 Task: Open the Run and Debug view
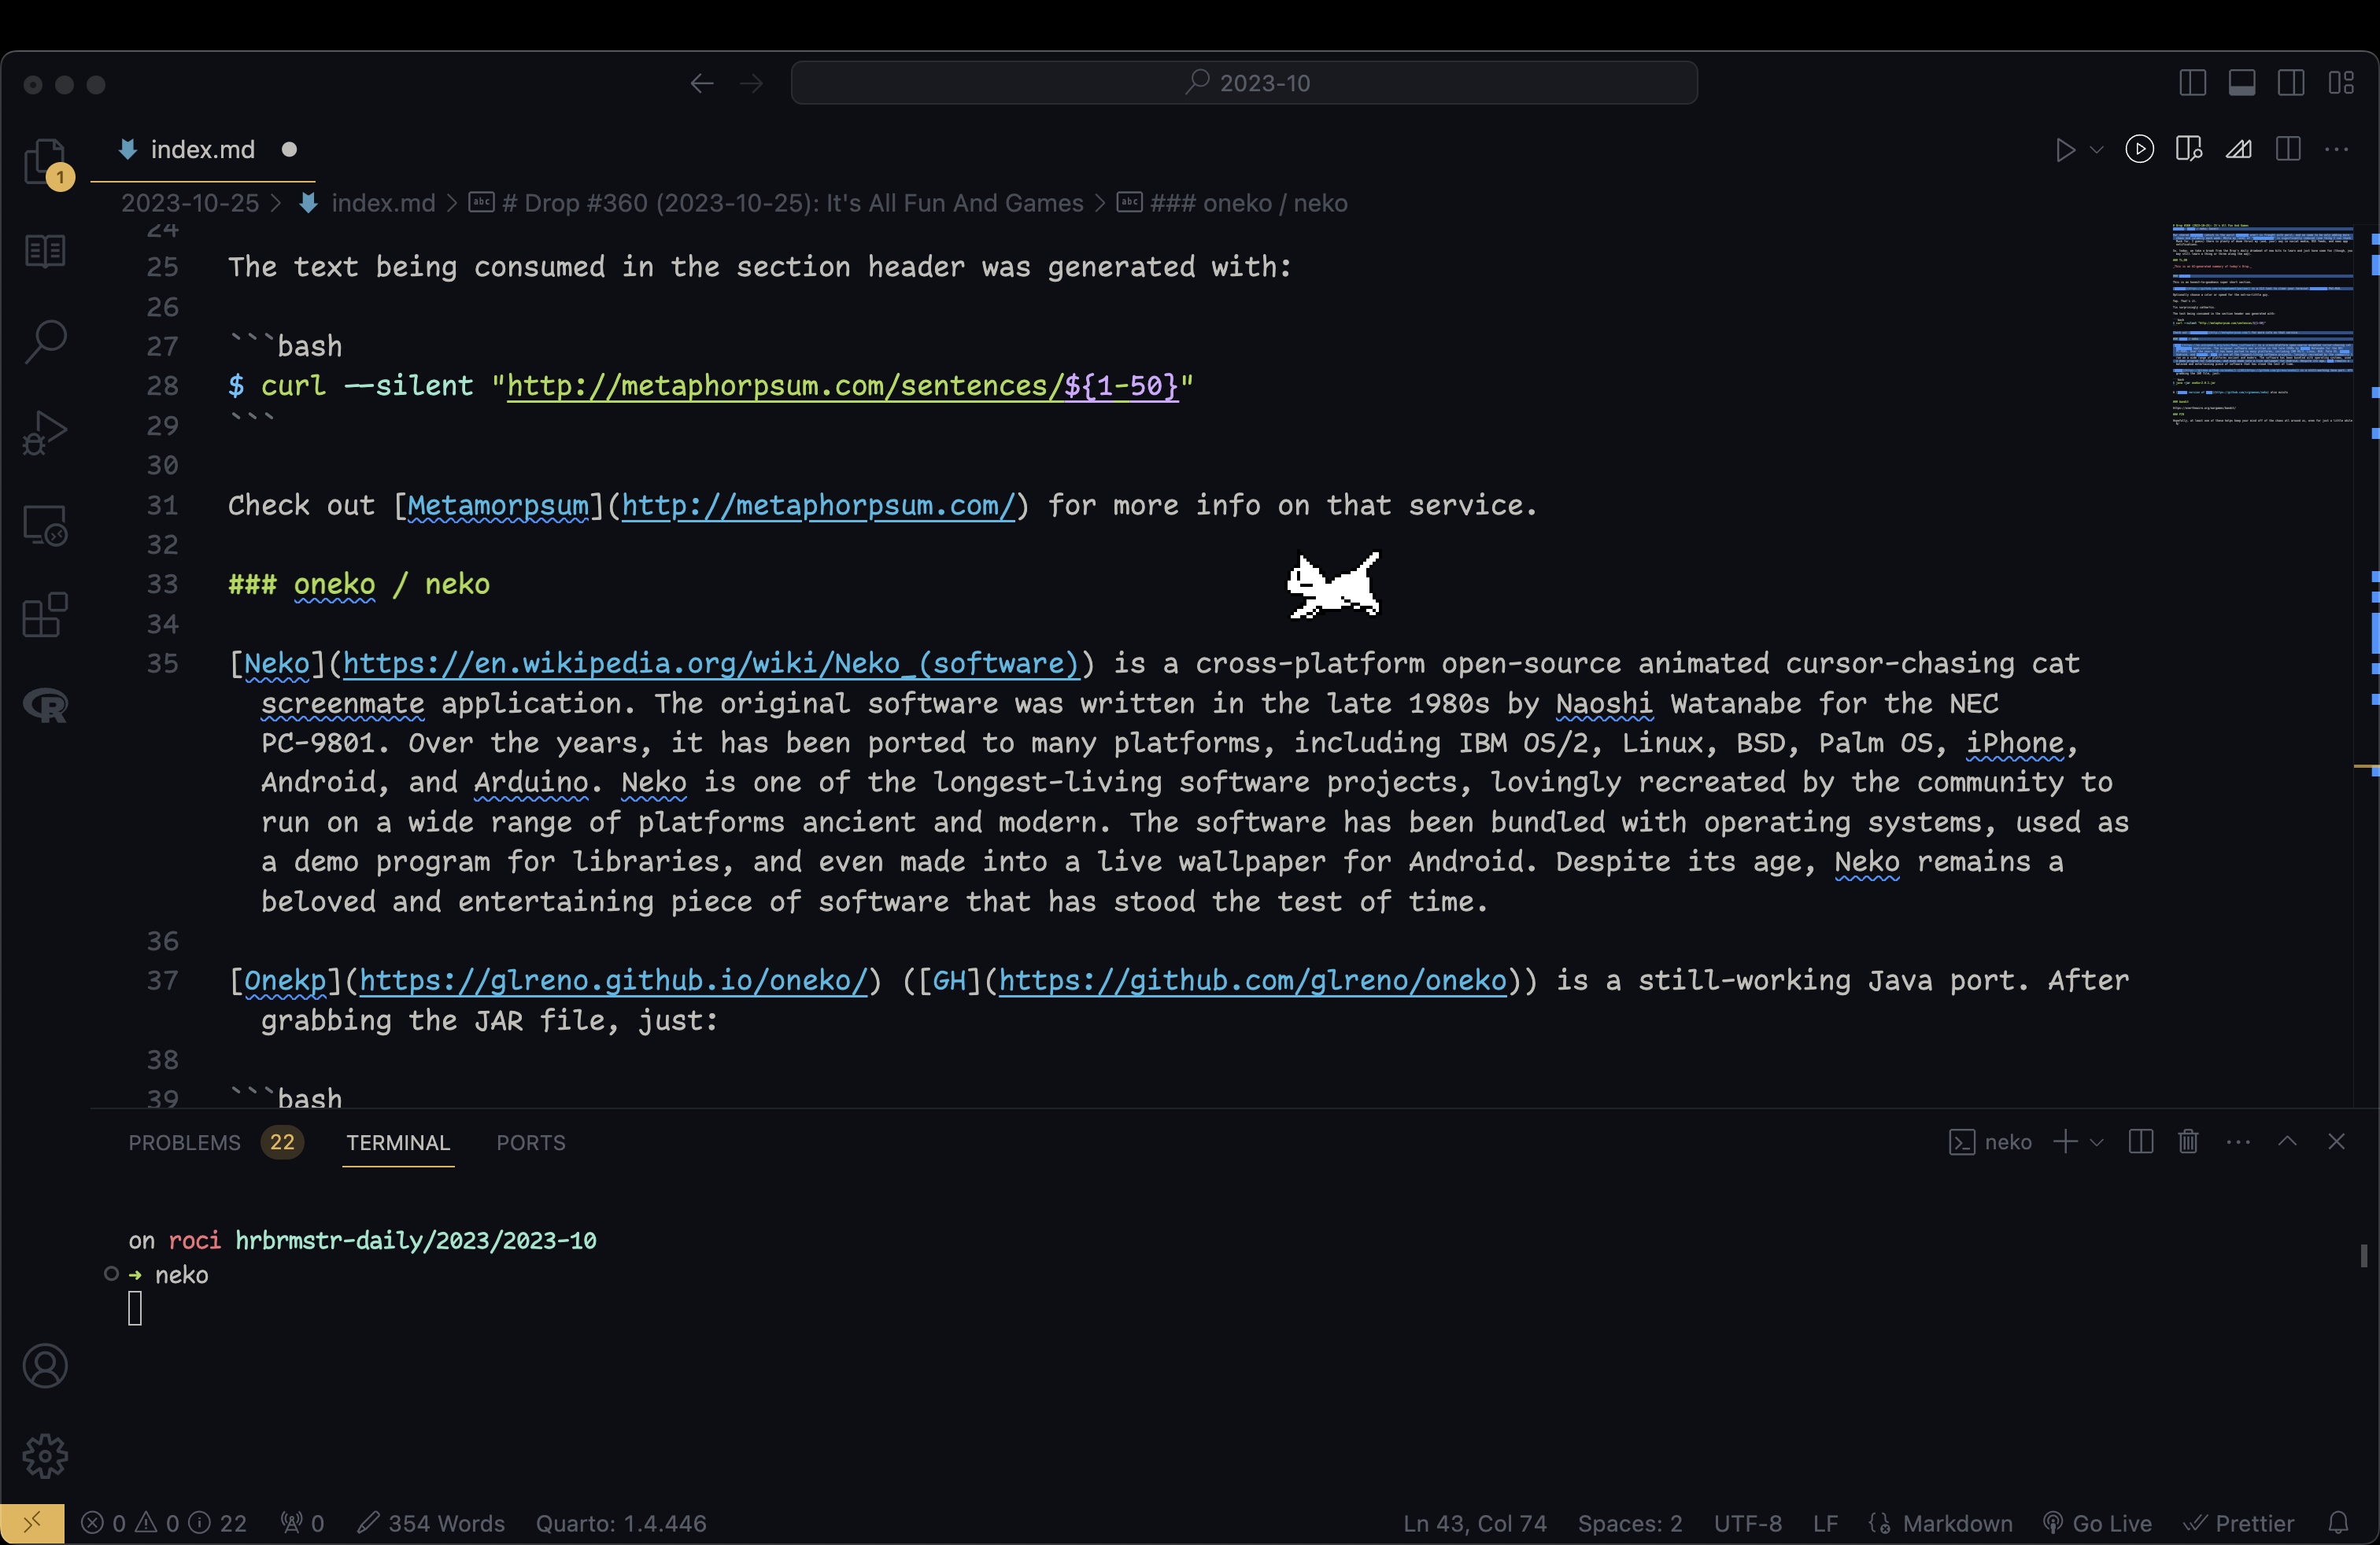pyautogui.click(x=45, y=433)
